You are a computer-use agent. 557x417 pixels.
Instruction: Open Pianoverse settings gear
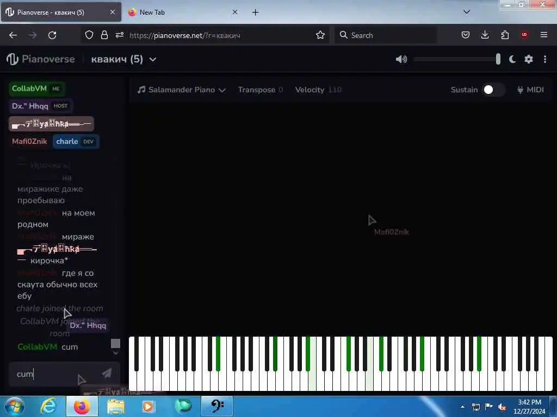point(529,59)
